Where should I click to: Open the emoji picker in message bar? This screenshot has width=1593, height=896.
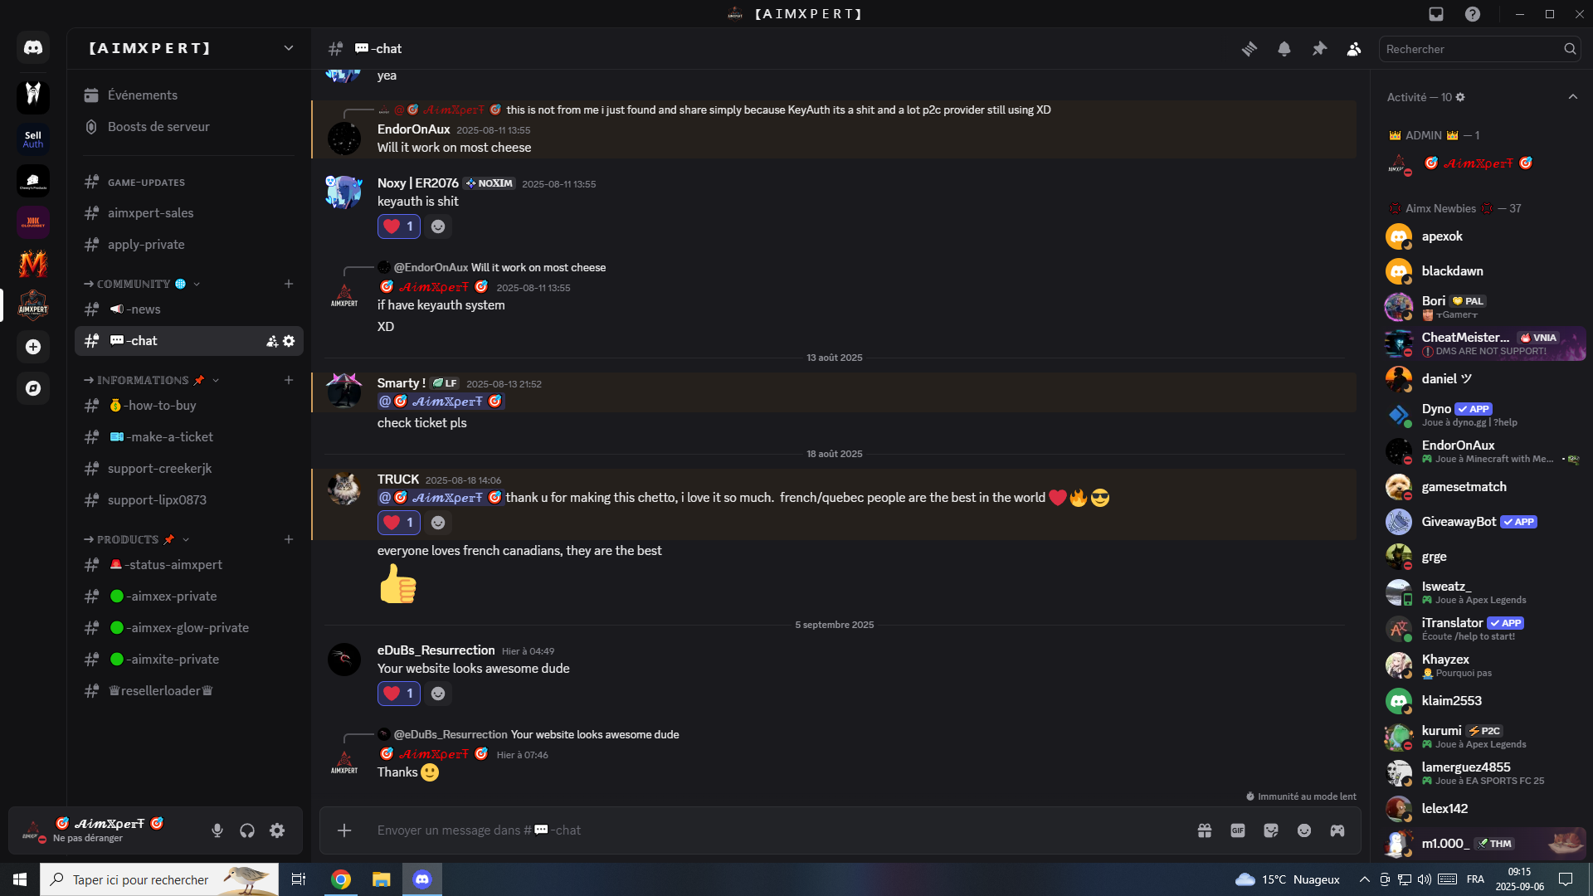point(1304,830)
